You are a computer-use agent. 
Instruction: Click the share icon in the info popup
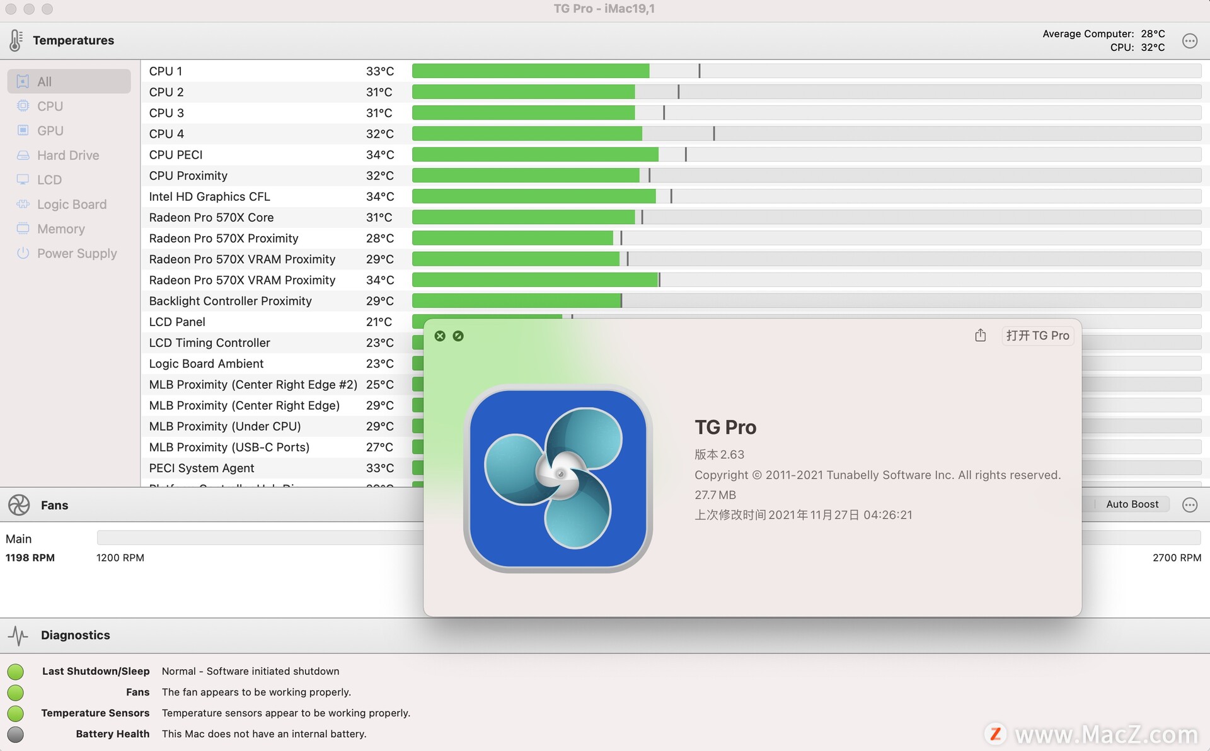980,336
